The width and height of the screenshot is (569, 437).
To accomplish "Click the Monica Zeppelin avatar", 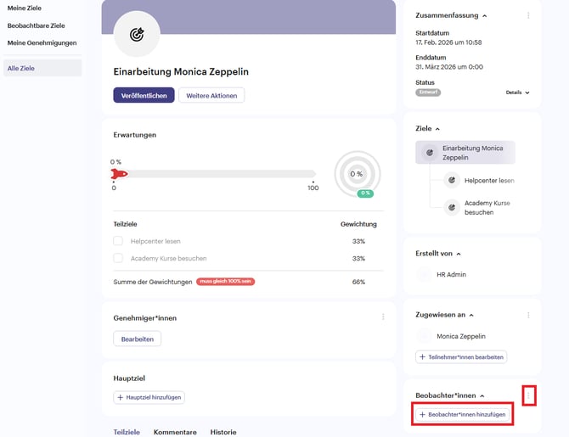I will 424,336.
